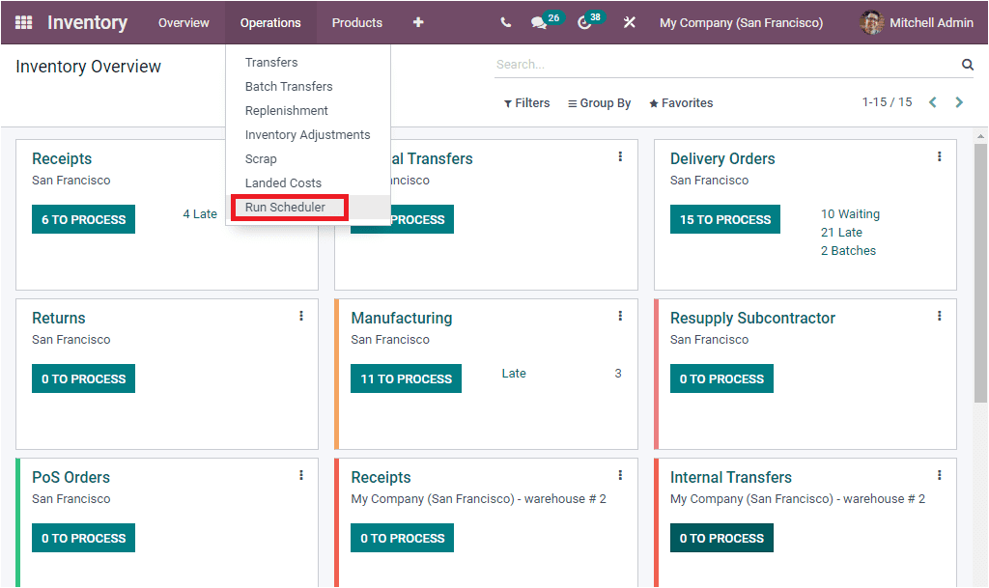Open the Filters dropdown
989x588 pixels.
526,102
